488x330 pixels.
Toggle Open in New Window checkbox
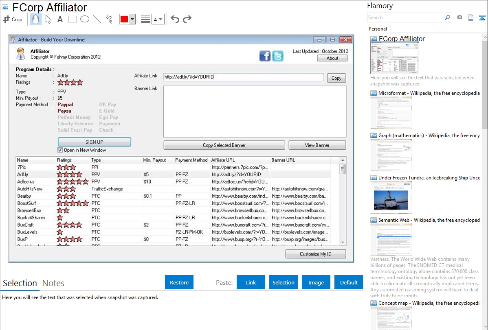(60, 150)
